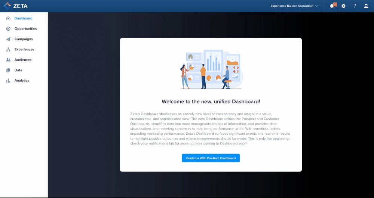The width and height of the screenshot is (374, 198).
Task: Open settings via the gear icon
Action: pyautogui.click(x=343, y=6)
